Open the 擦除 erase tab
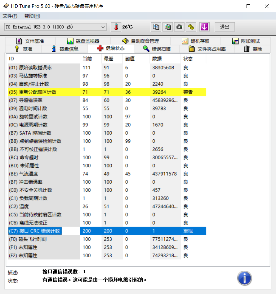The image size is (276, 294). coord(253,49)
